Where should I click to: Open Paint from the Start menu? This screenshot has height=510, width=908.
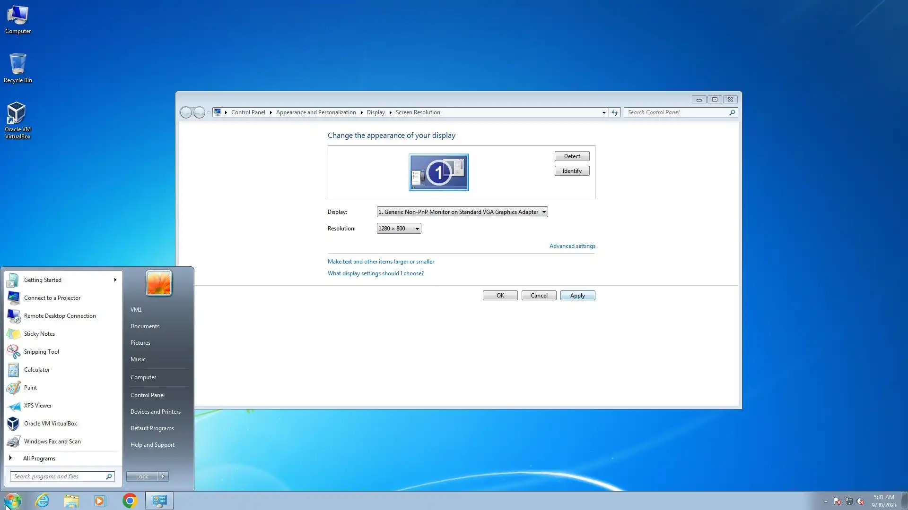coord(30,388)
